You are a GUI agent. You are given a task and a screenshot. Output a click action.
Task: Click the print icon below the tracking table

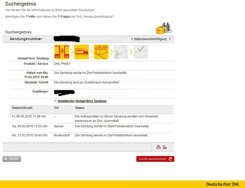point(159,147)
